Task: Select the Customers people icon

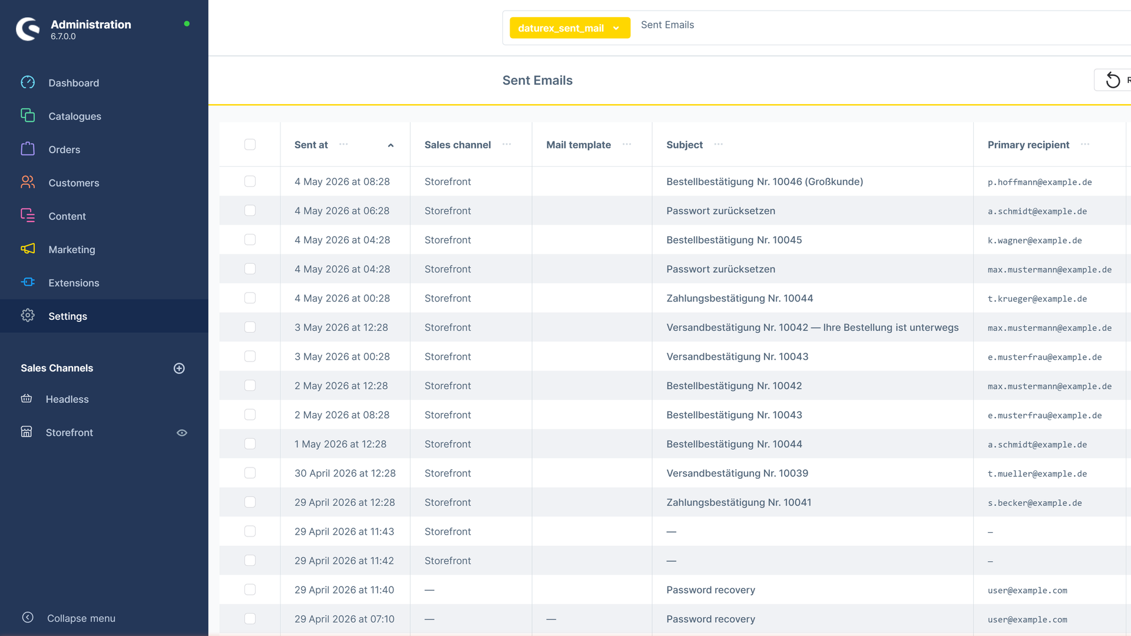Action: tap(28, 183)
